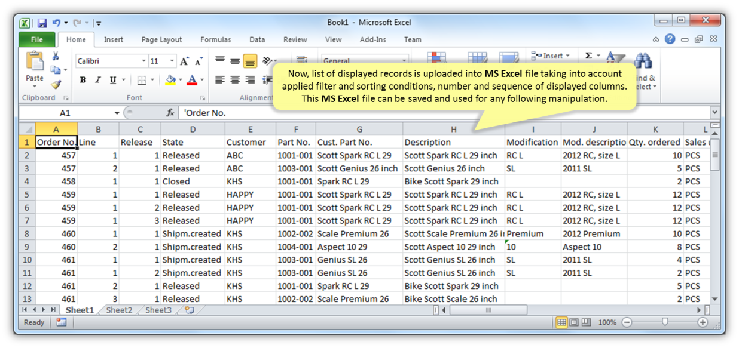
Task: Click the Insert cells button
Action: pos(551,56)
